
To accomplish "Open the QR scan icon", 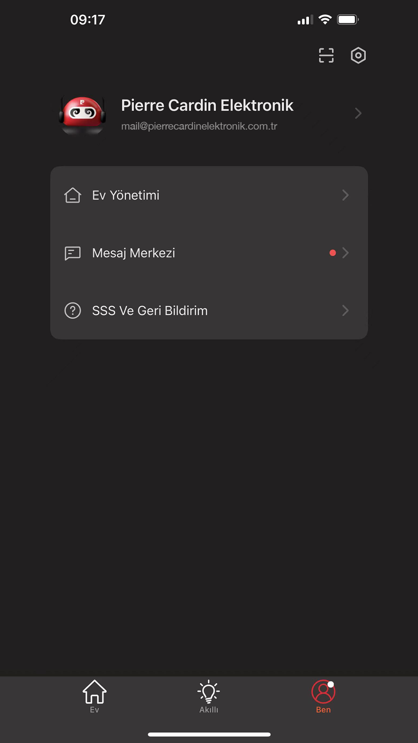I will point(326,55).
